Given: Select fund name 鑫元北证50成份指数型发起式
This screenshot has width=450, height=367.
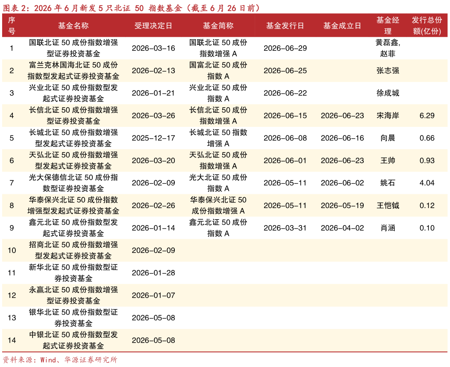Looking at the screenshot, I should (73, 228).
